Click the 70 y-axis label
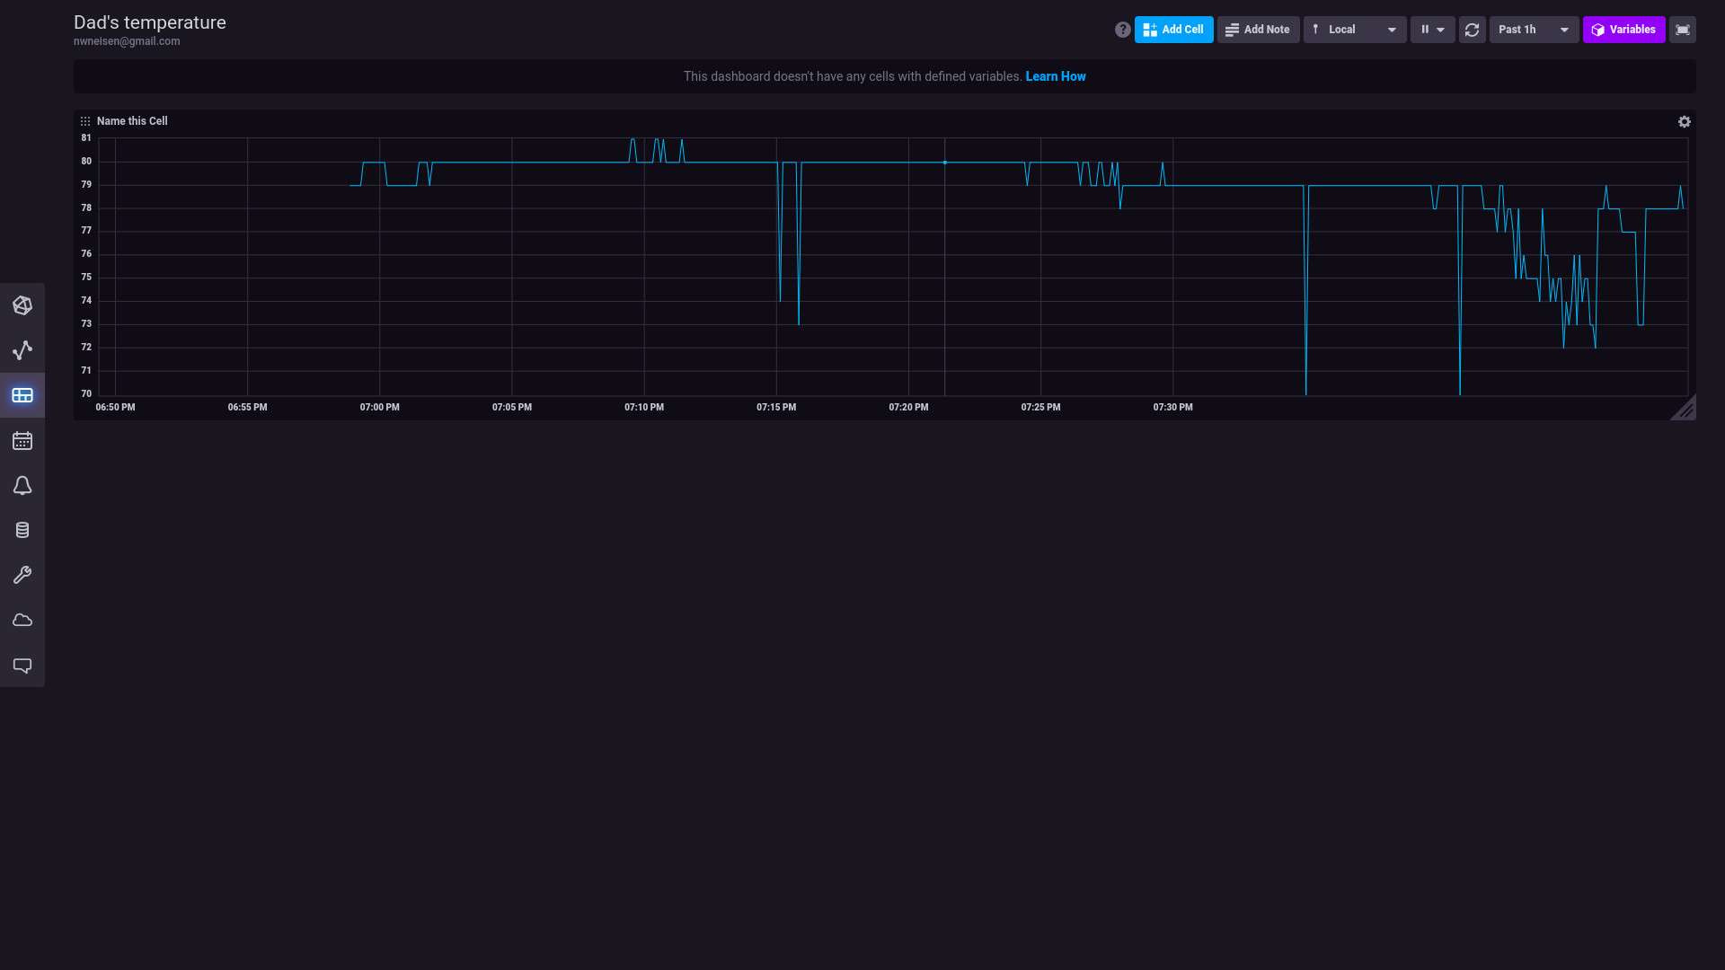This screenshot has width=1725, height=970. coord(86,394)
